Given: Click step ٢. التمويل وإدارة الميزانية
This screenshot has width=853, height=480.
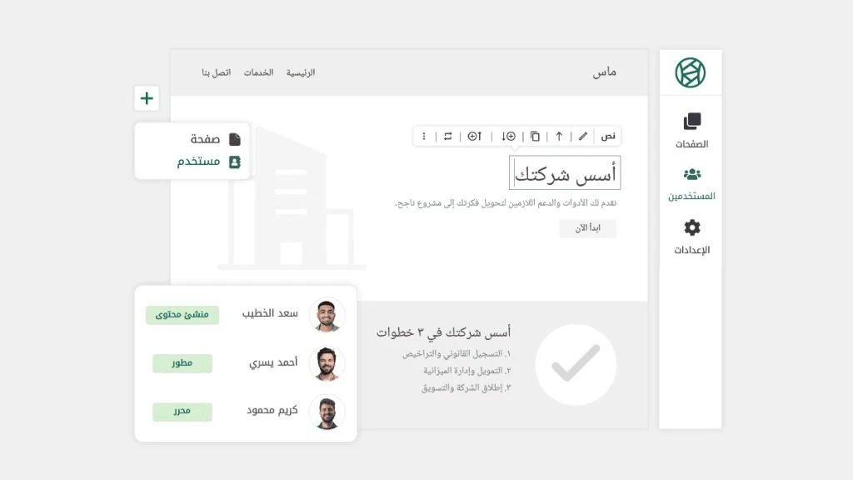Looking at the screenshot, I should (x=467, y=371).
